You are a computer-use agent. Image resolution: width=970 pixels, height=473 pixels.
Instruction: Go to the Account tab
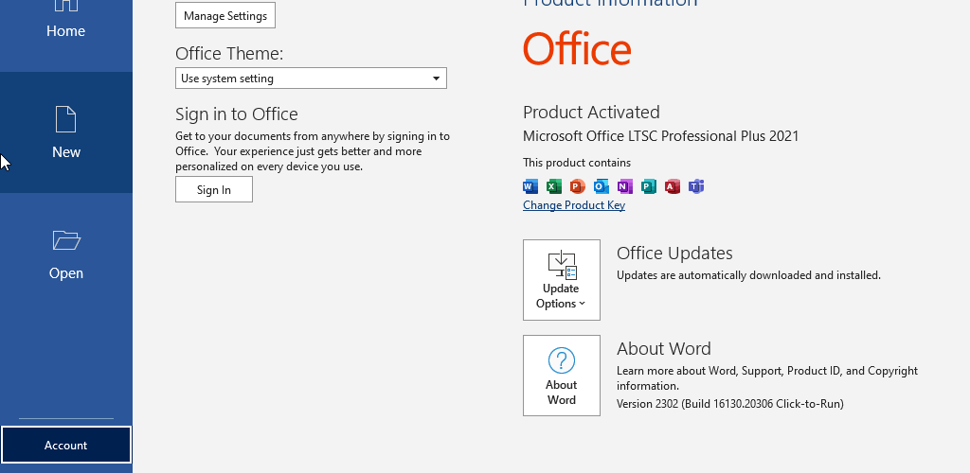[x=65, y=445]
